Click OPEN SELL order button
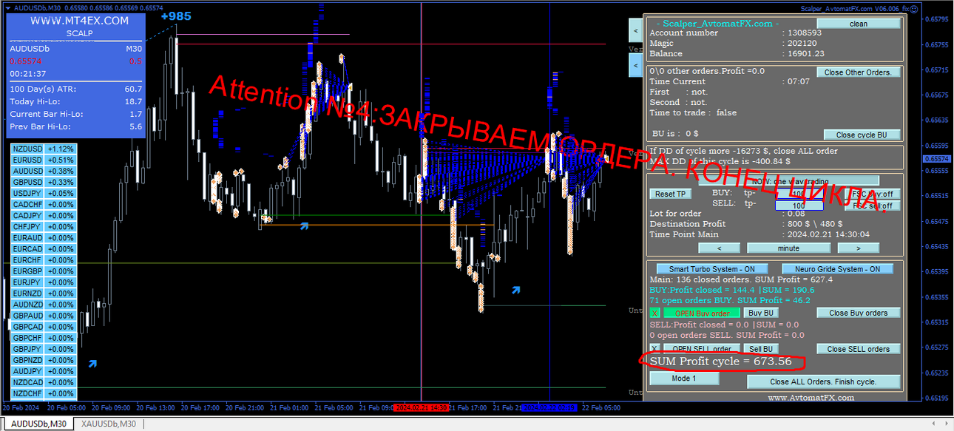 (x=702, y=349)
